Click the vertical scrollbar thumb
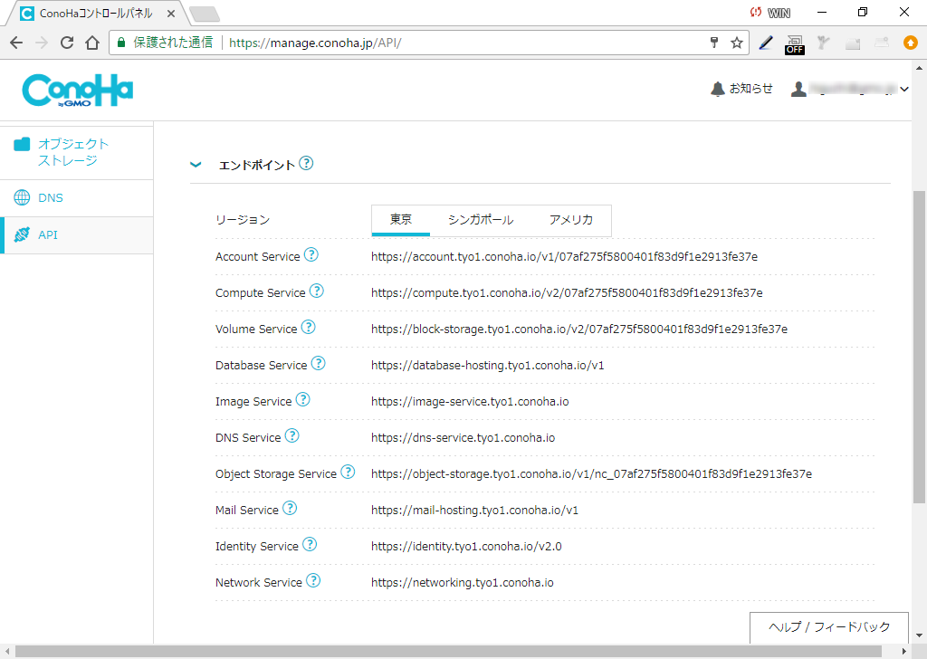 click(919, 347)
